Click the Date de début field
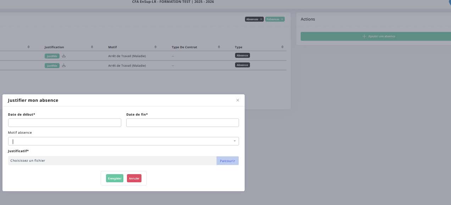 pyautogui.click(x=65, y=123)
